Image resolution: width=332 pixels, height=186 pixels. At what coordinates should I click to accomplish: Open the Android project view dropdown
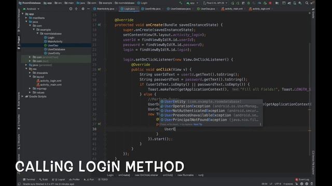tap(31, 9)
